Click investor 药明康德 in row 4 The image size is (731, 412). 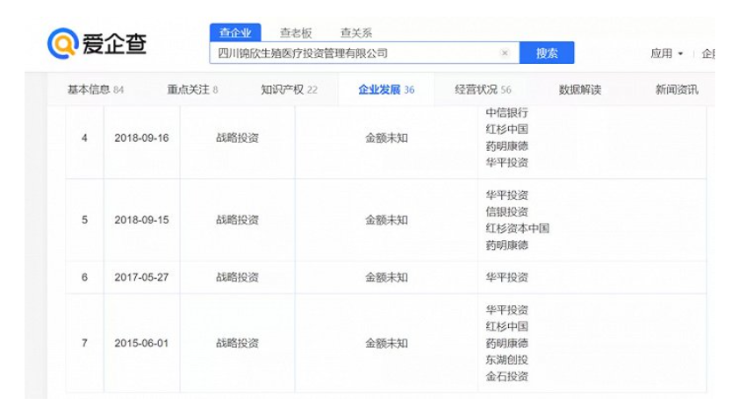pos(506,146)
